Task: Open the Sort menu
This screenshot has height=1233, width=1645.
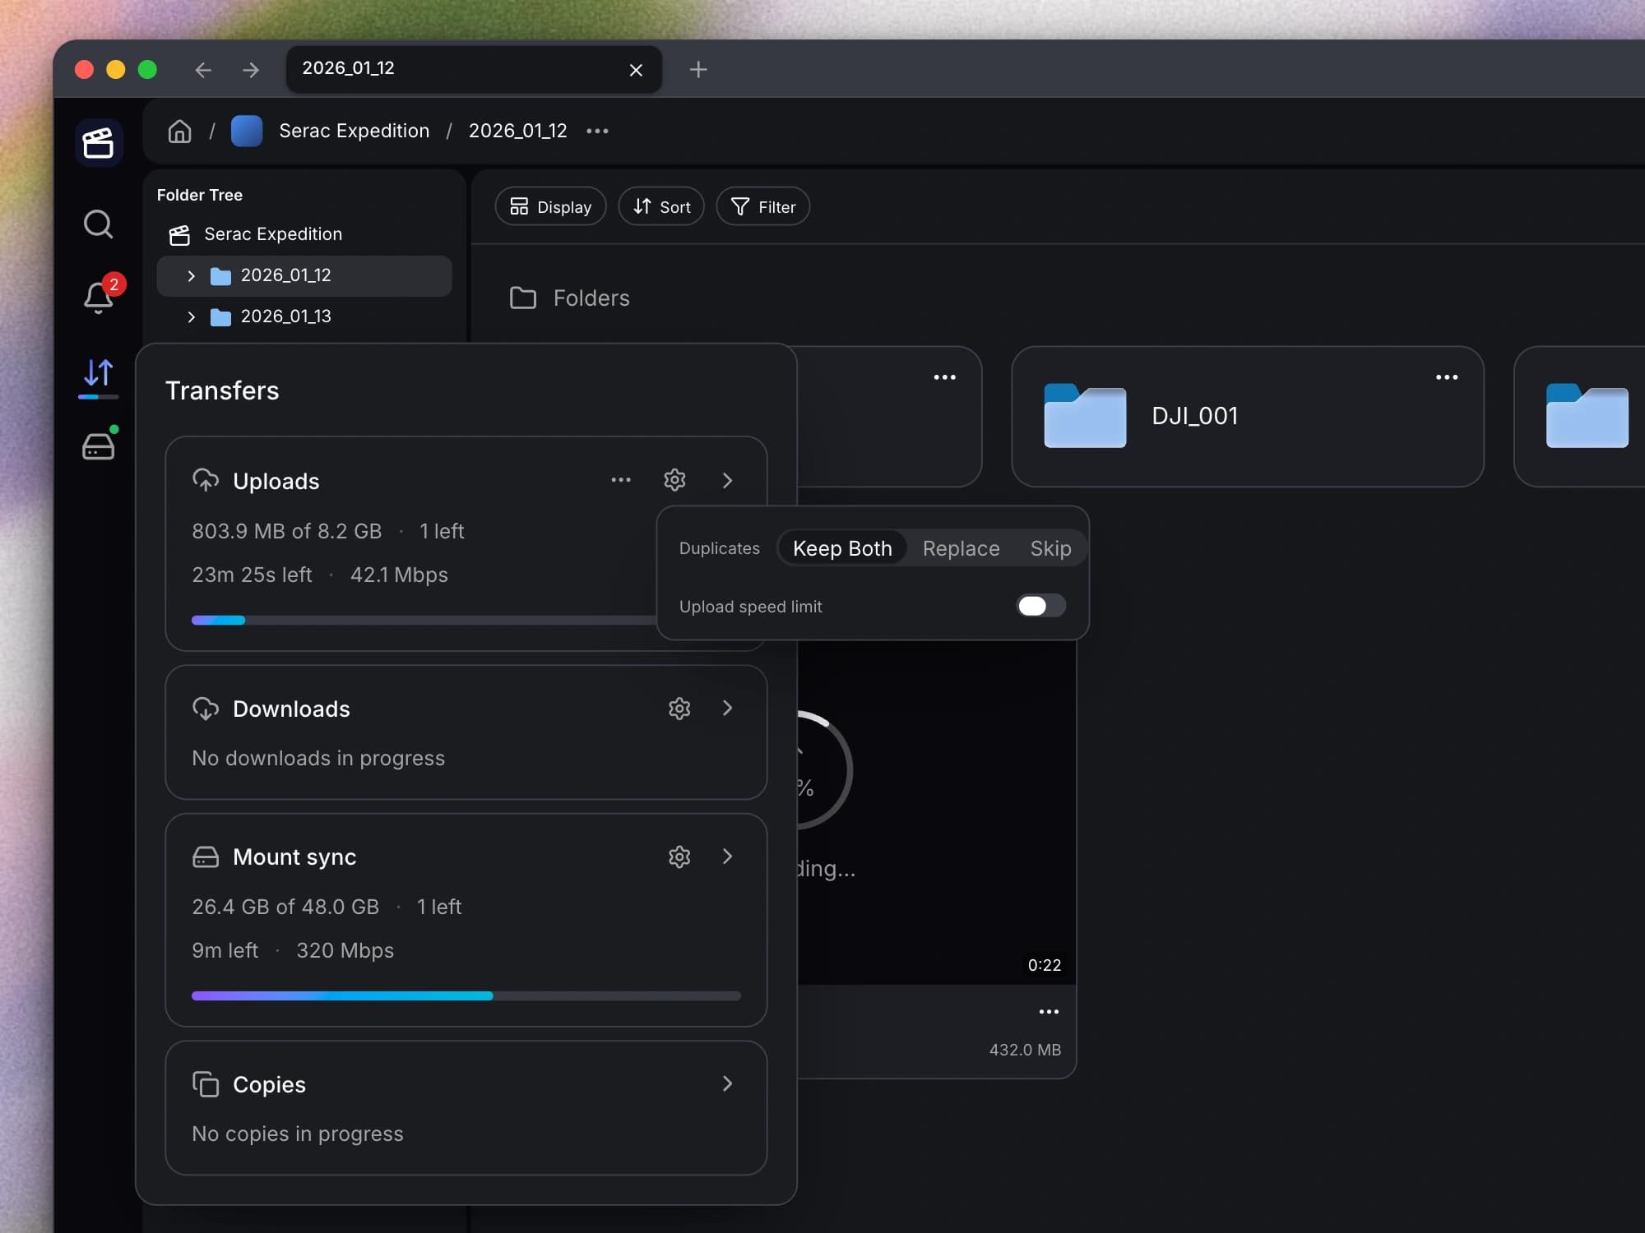Action: click(661, 206)
